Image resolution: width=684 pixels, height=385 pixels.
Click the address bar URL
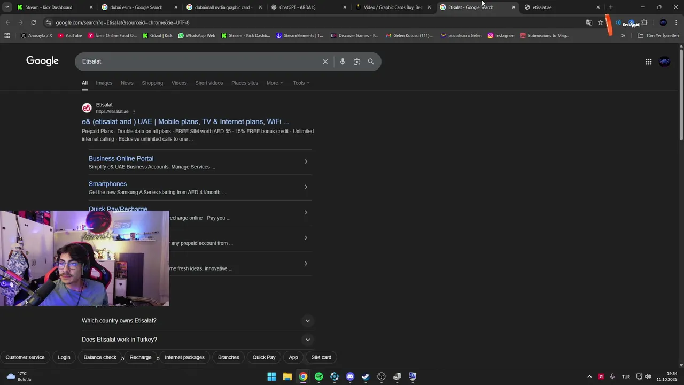coord(122,22)
